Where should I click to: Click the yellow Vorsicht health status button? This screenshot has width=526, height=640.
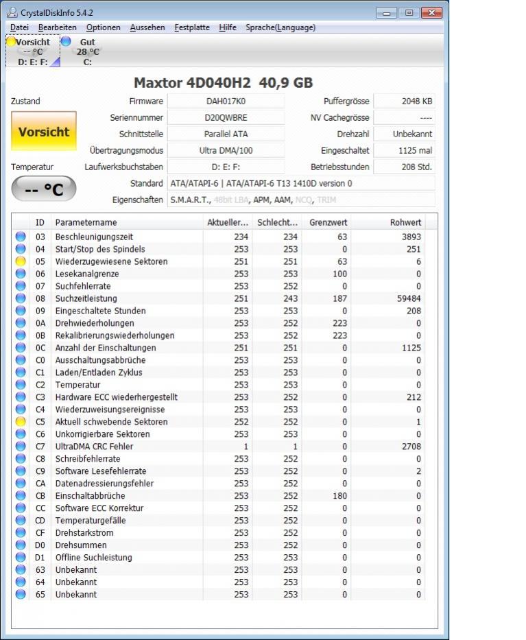[44, 132]
